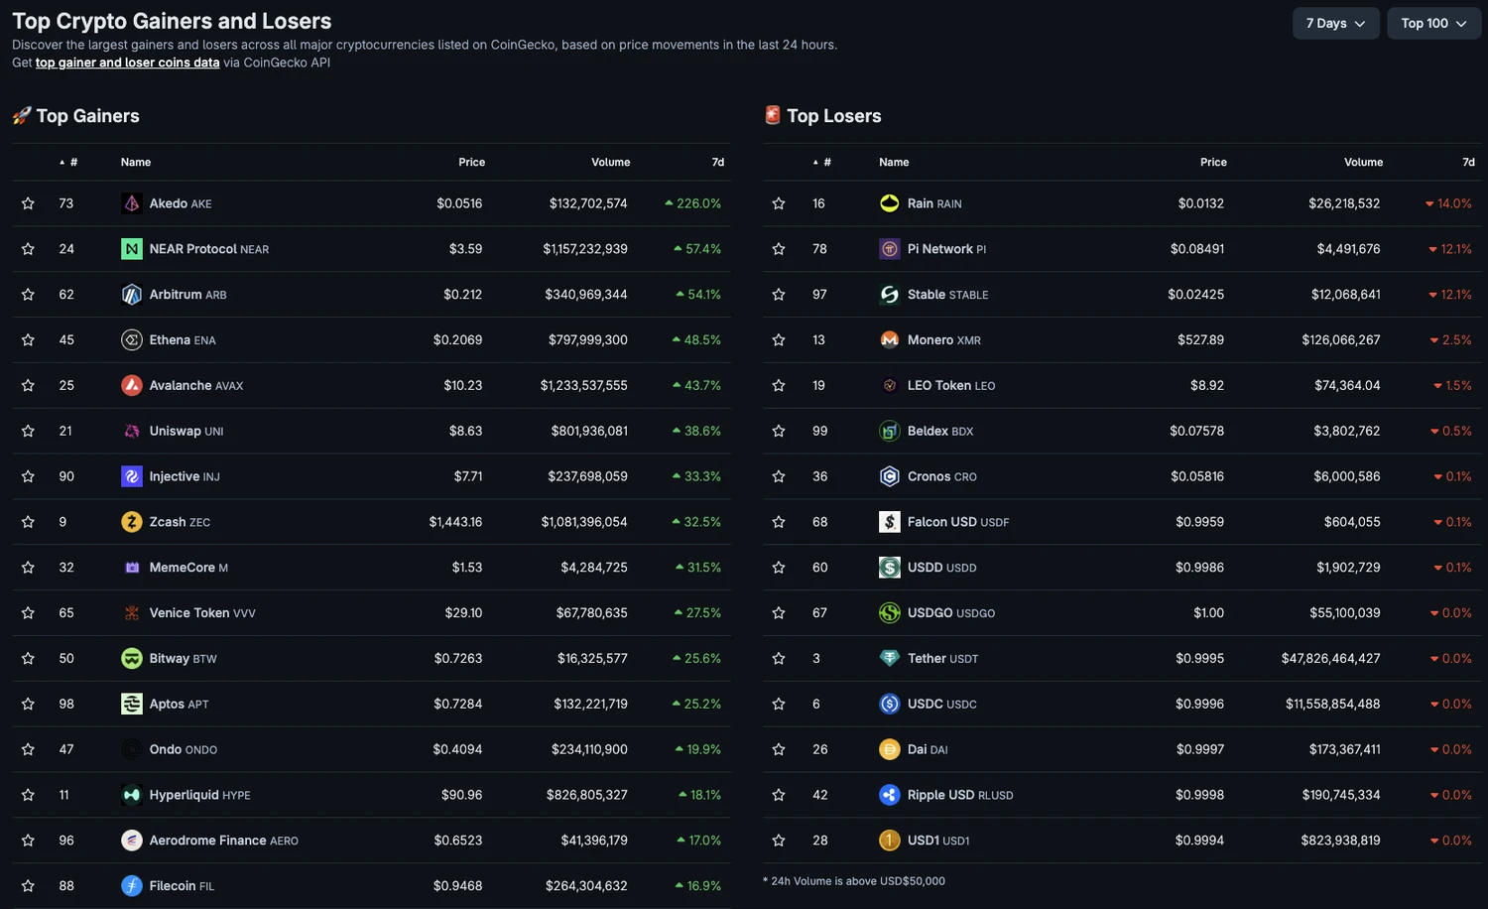Click Zcash price $1,443.16
Screen dimensions: 1488x909
click(x=455, y=522)
